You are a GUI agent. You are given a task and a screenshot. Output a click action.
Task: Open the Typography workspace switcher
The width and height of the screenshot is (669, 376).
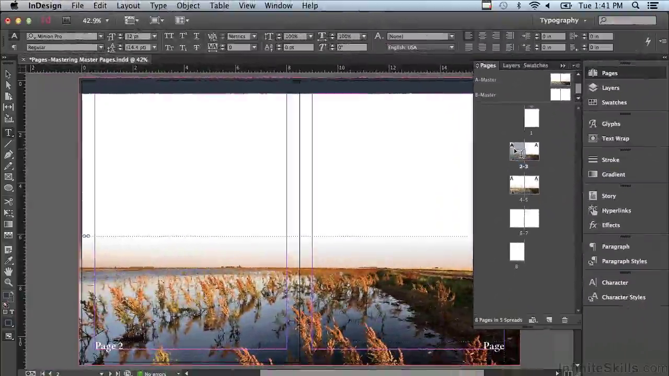tap(563, 20)
